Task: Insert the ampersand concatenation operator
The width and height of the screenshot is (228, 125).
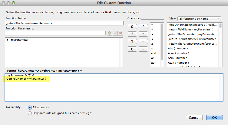Action: tap(132, 27)
